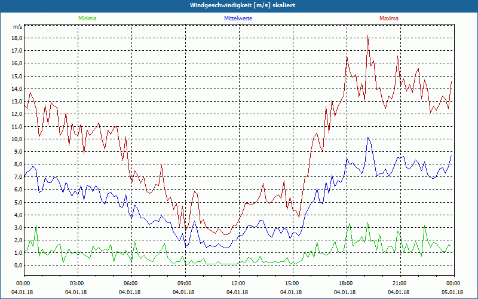Image resolution: width=478 pixels, height=299 pixels.
Task: Click the 12,0 y-axis value
Action: (x=17, y=114)
